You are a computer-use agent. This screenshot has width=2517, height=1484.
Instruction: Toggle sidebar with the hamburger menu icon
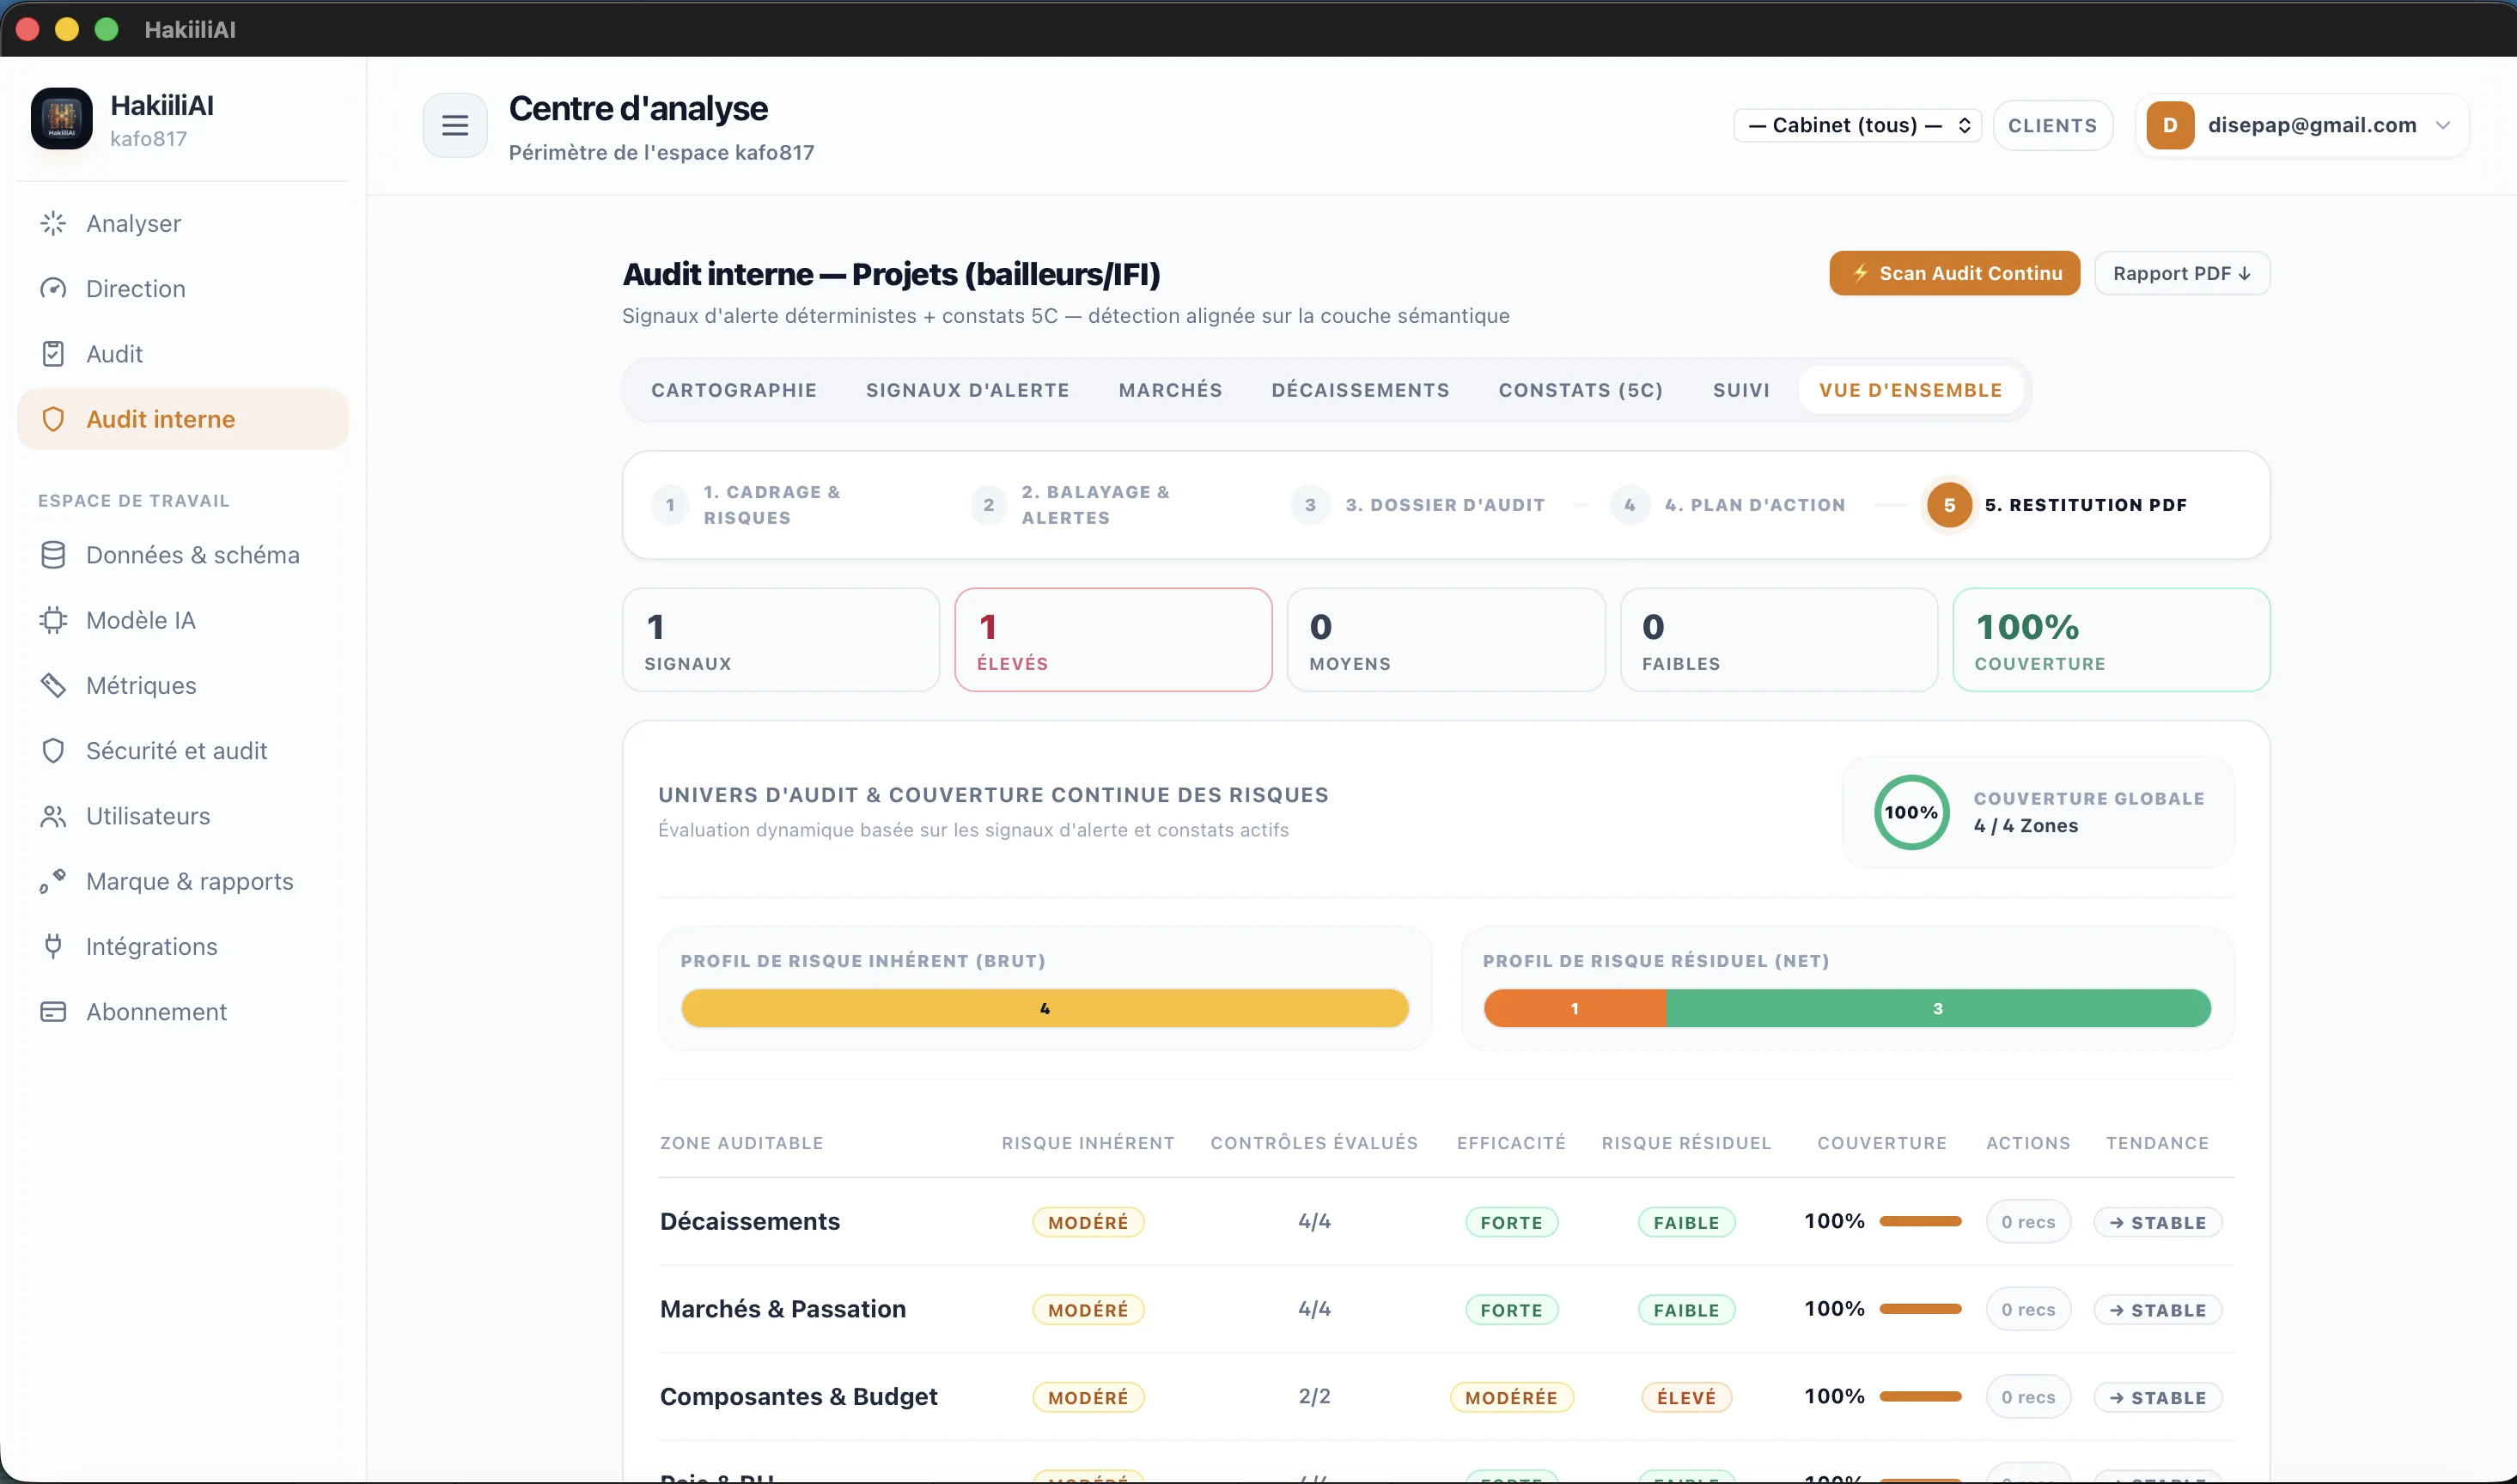(x=455, y=125)
